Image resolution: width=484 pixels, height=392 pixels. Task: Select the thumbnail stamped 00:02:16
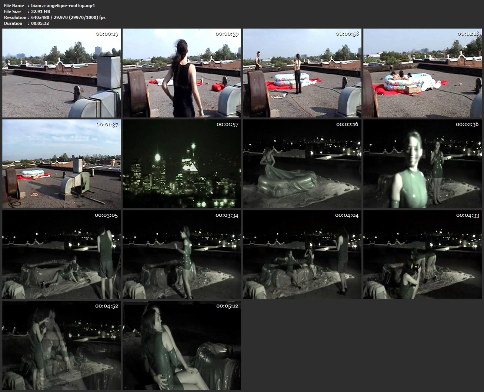302,164
